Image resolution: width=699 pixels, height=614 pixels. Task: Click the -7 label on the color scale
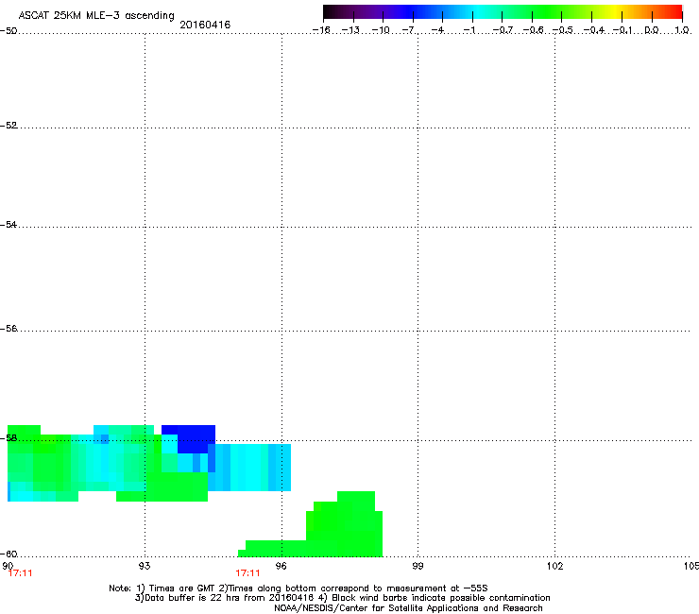410,30
